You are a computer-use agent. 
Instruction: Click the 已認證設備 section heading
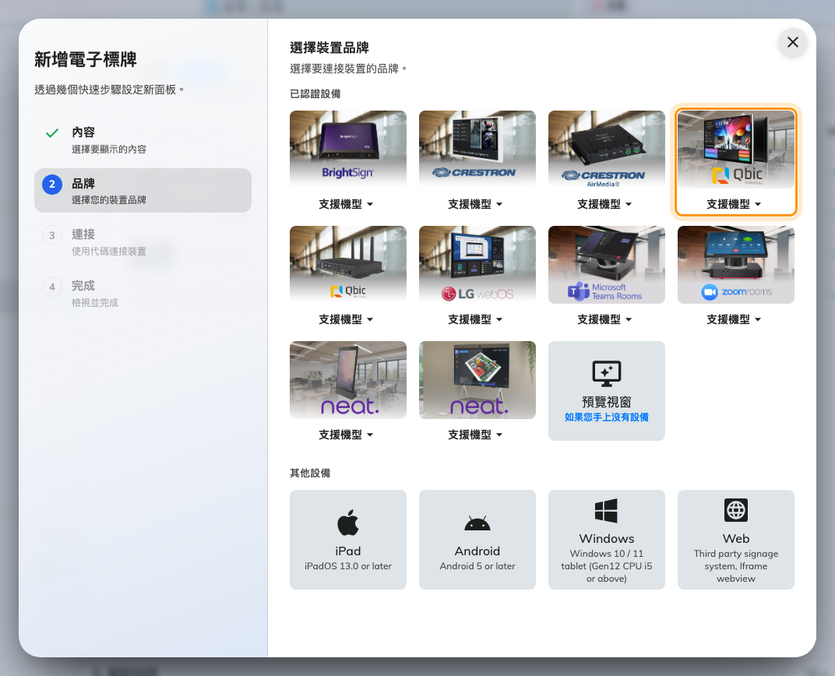tap(315, 93)
